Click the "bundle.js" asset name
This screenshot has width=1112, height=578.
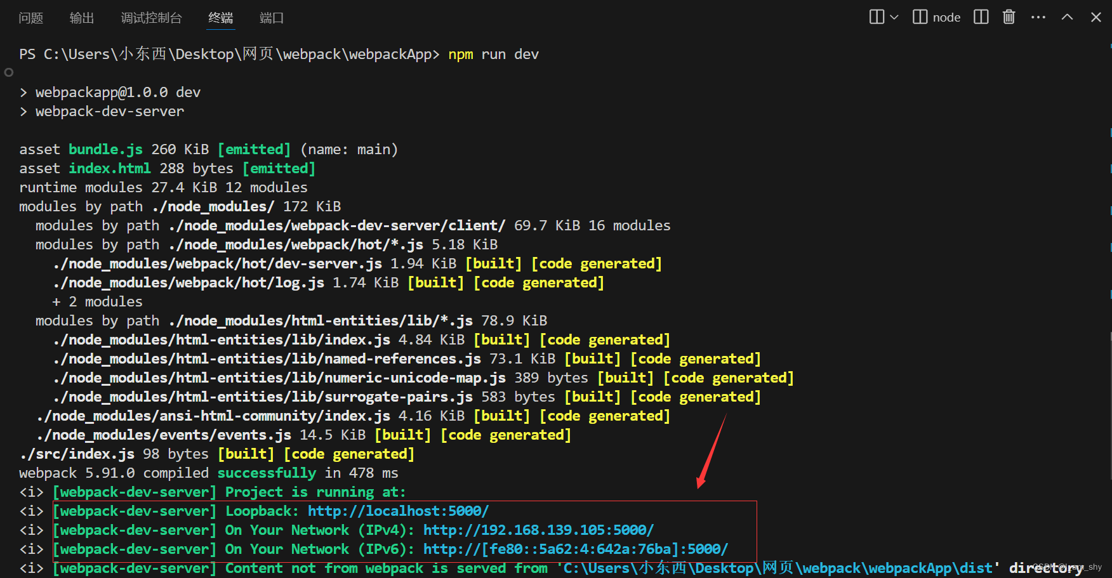coord(106,150)
